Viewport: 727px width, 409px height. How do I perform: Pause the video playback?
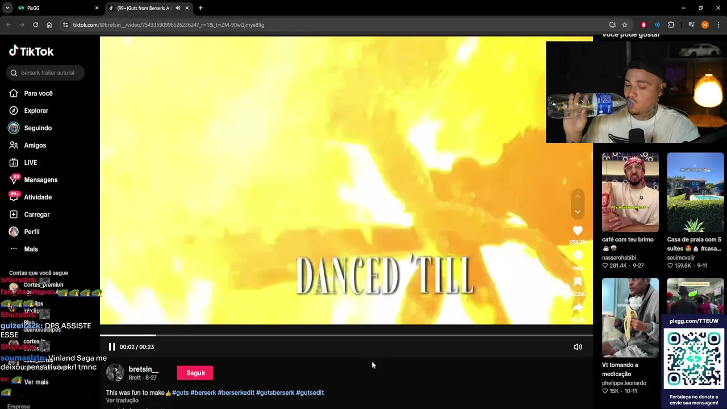pyautogui.click(x=112, y=347)
